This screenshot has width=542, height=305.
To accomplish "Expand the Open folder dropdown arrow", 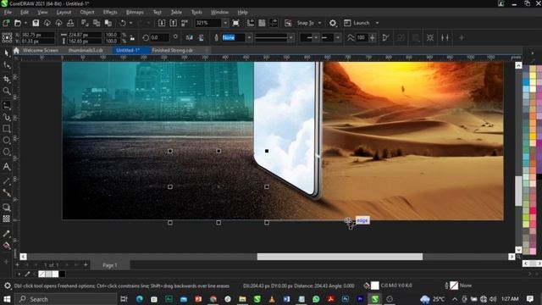I will click(25, 23).
